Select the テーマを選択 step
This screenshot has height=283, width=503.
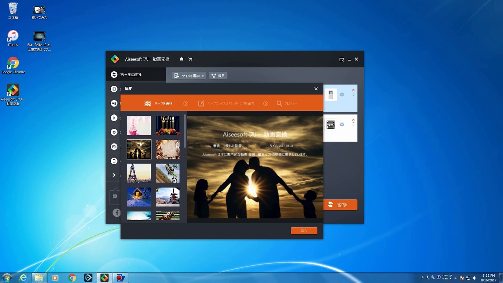click(158, 103)
